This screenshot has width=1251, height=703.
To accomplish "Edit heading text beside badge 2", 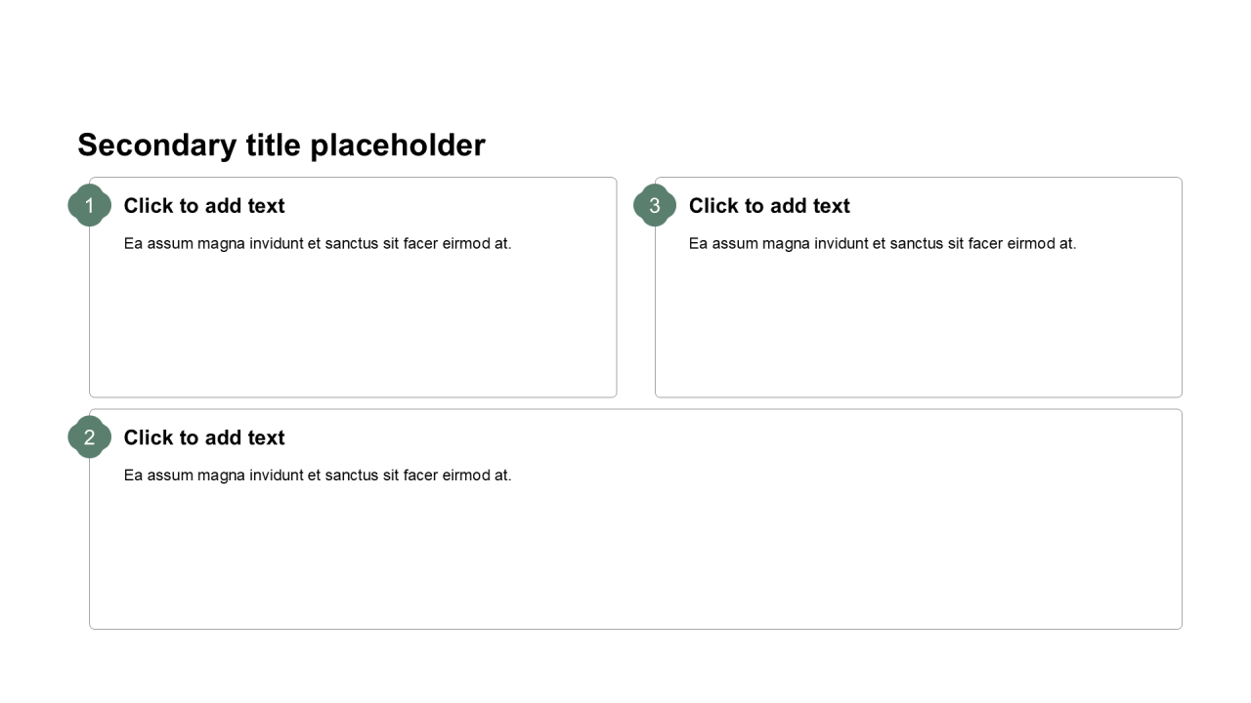I will [x=204, y=438].
